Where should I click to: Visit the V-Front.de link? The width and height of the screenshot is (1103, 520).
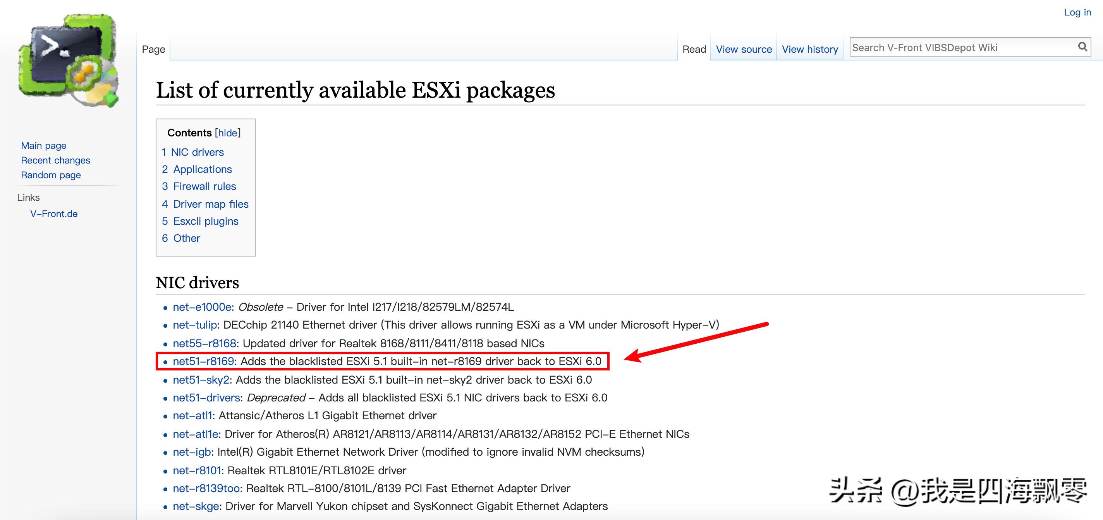click(x=54, y=214)
